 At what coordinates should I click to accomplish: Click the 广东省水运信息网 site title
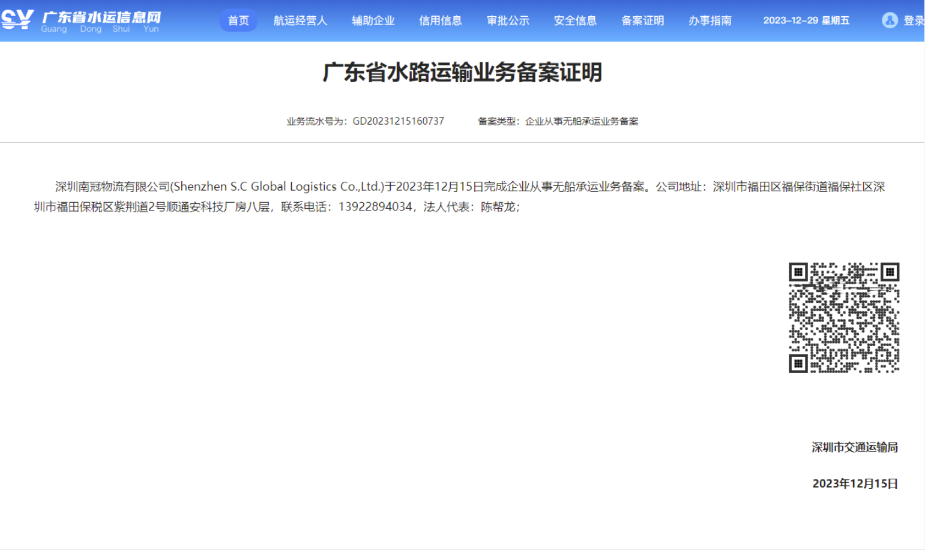pyautogui.click(x=101, y=17)
